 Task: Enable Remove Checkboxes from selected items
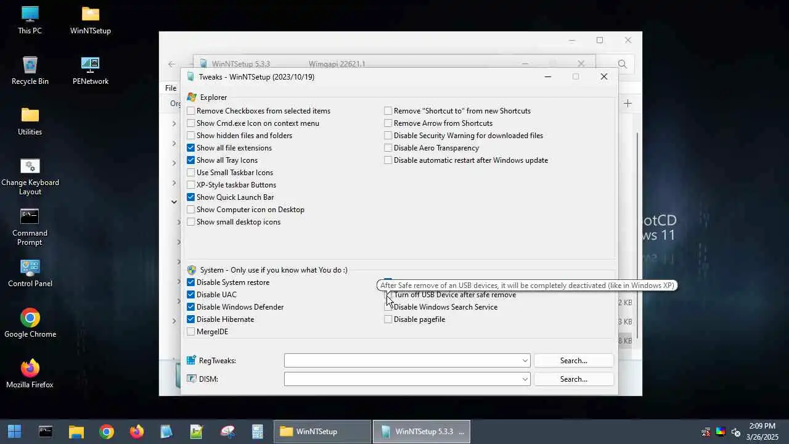tap(191, 111)
